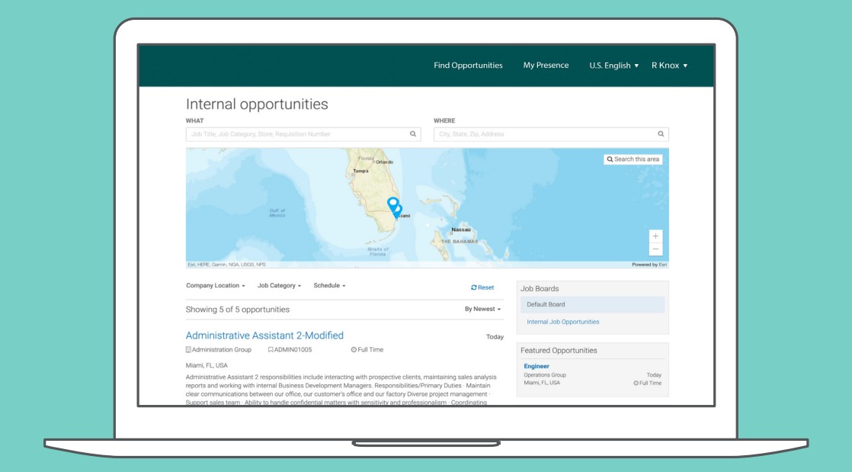This screenshot has height=472, width=852.
Task: Open the R Knox user menu
Action: tap(669, 66)
